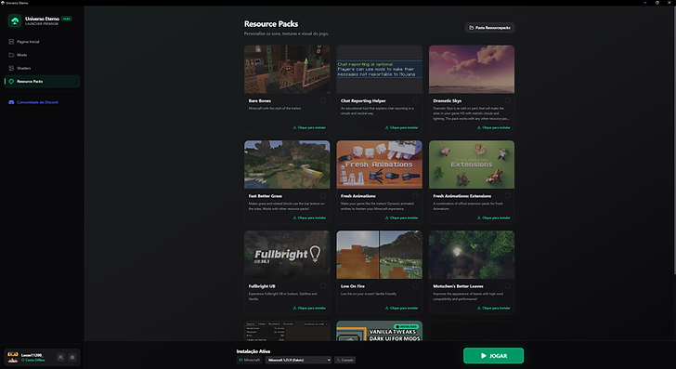Click the vertical scrollbar on the right

(x=674, y=140)
